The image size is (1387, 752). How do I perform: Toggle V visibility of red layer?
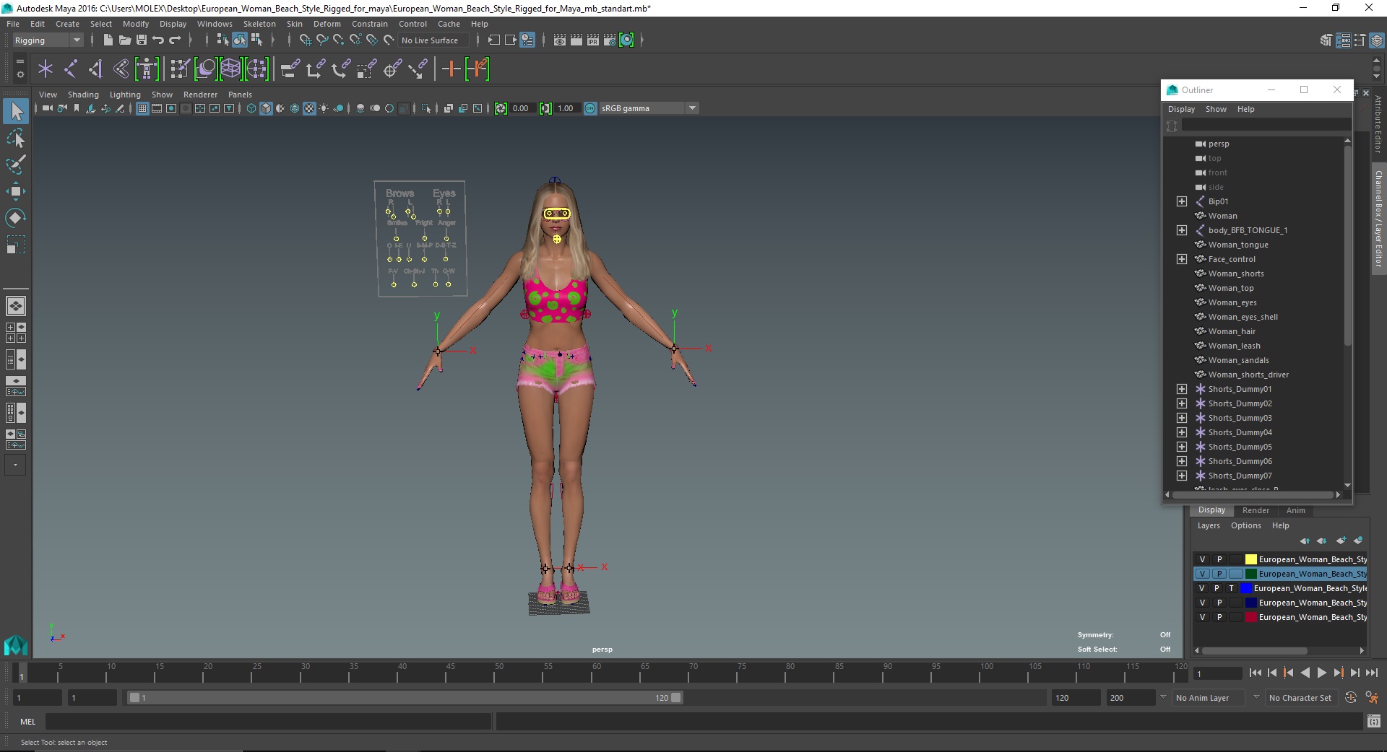pos(1202,617)
